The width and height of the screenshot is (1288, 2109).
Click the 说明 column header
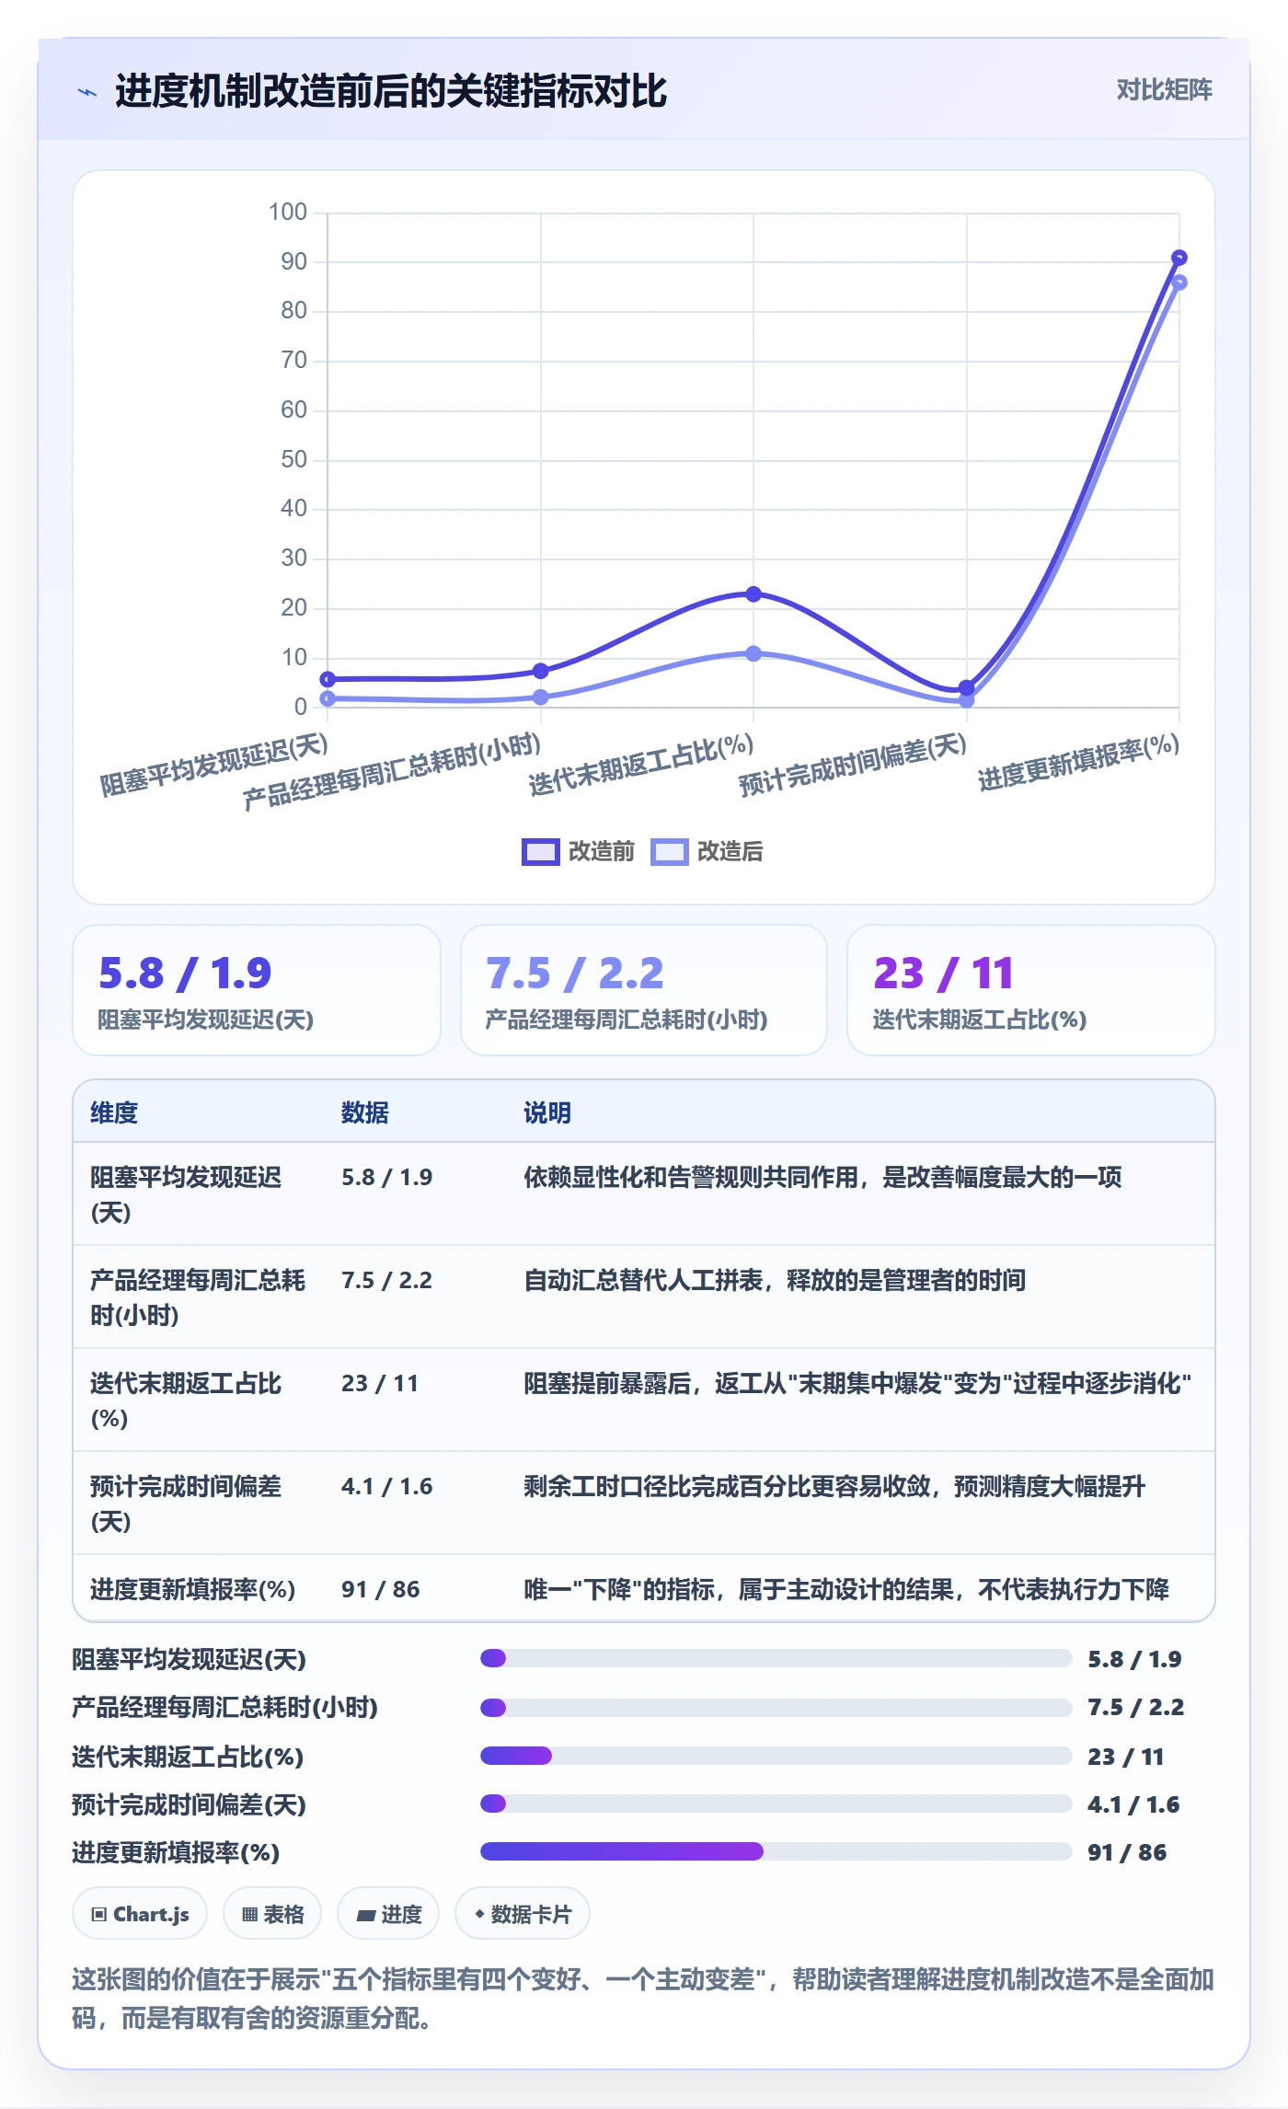(x=547, y=1112)
